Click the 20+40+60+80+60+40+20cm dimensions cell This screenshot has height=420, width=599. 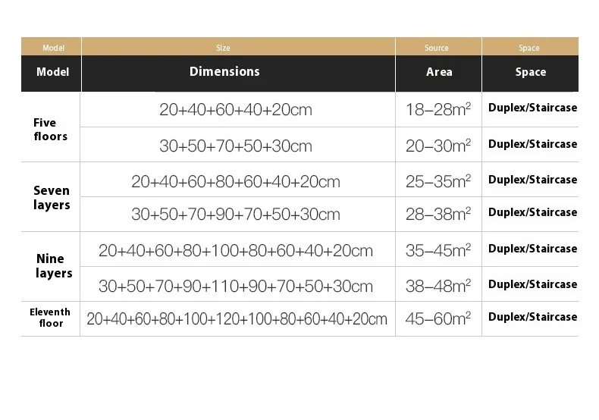[x=236, y=182]
